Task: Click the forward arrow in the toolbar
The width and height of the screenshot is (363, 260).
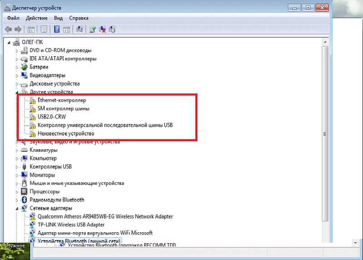Action: click(18, 29)
